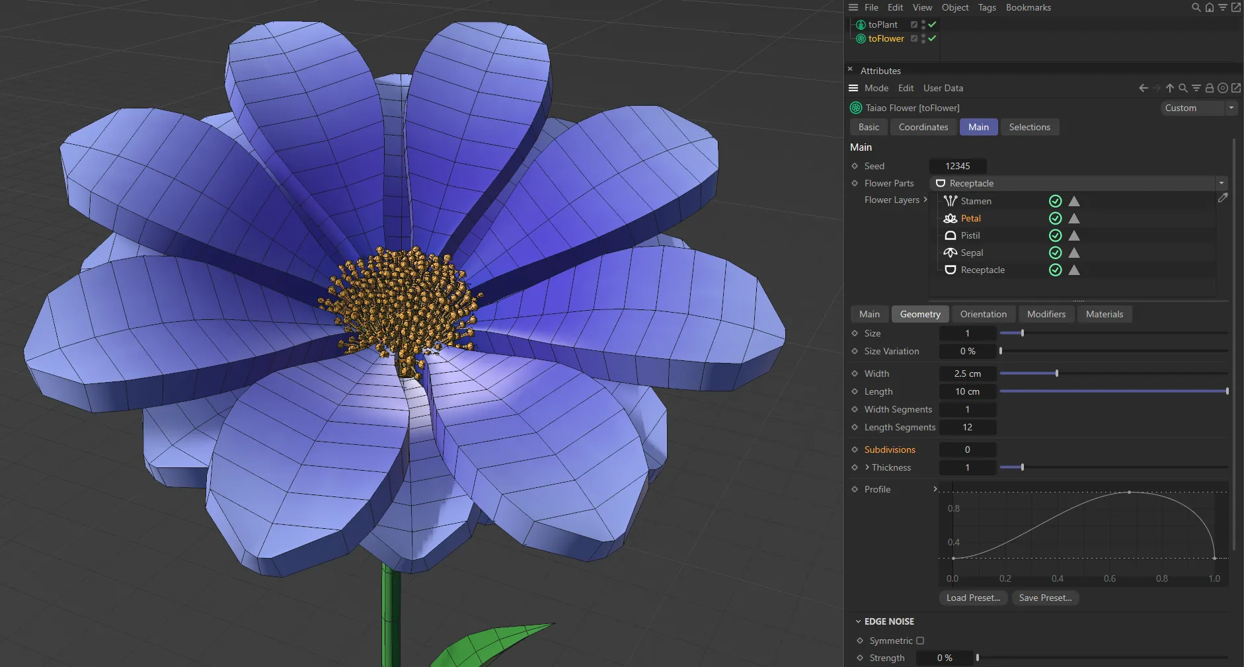Open the Flower Parts dropdown arrow
This screenshot has width=1244, height=667.
[x=1220, y=183]
